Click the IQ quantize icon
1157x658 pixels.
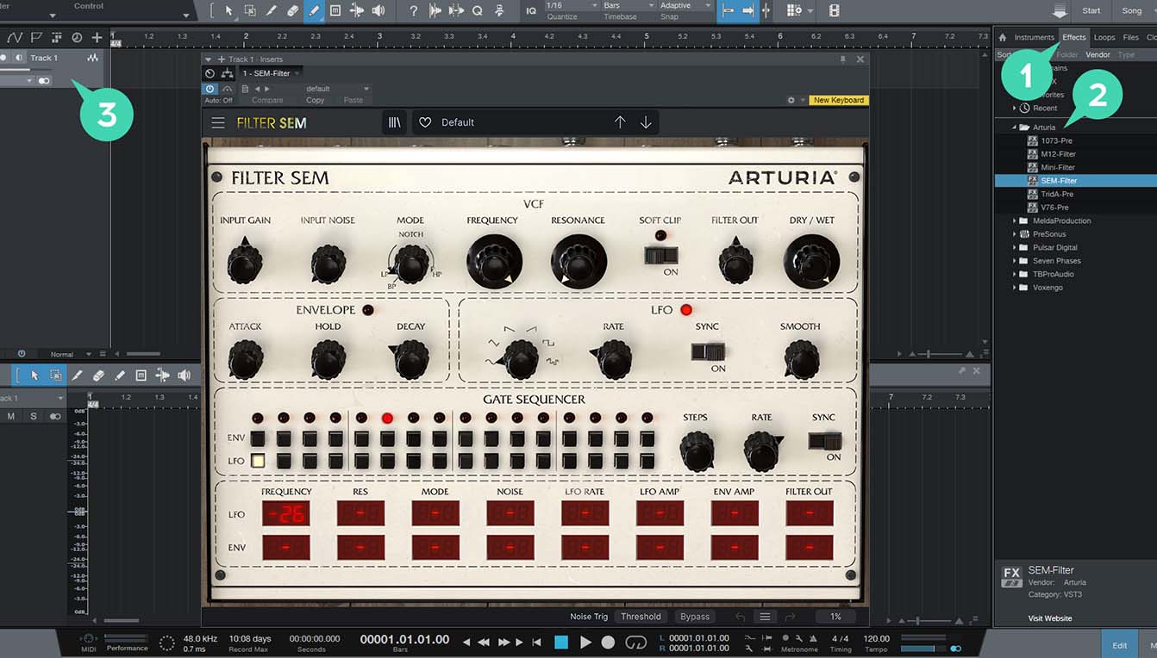[530, 11]
